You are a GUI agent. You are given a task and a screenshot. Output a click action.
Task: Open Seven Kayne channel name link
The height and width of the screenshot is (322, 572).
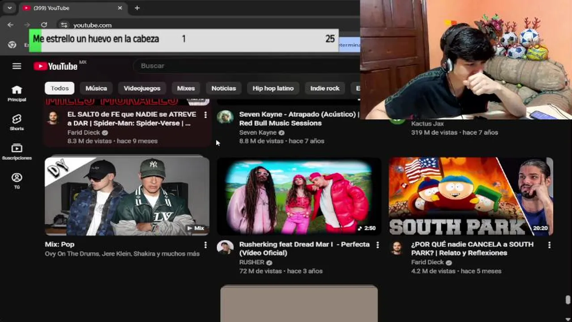[258, 133]
